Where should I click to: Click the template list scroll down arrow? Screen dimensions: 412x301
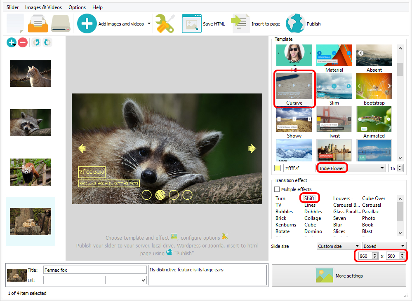pos(400,158)
